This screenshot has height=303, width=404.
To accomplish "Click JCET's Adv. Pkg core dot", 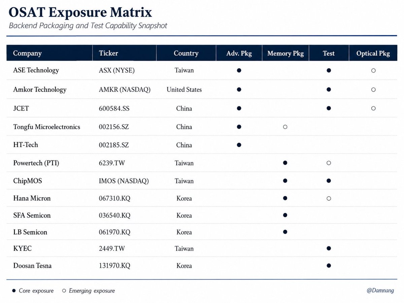I will pos(239,108).
